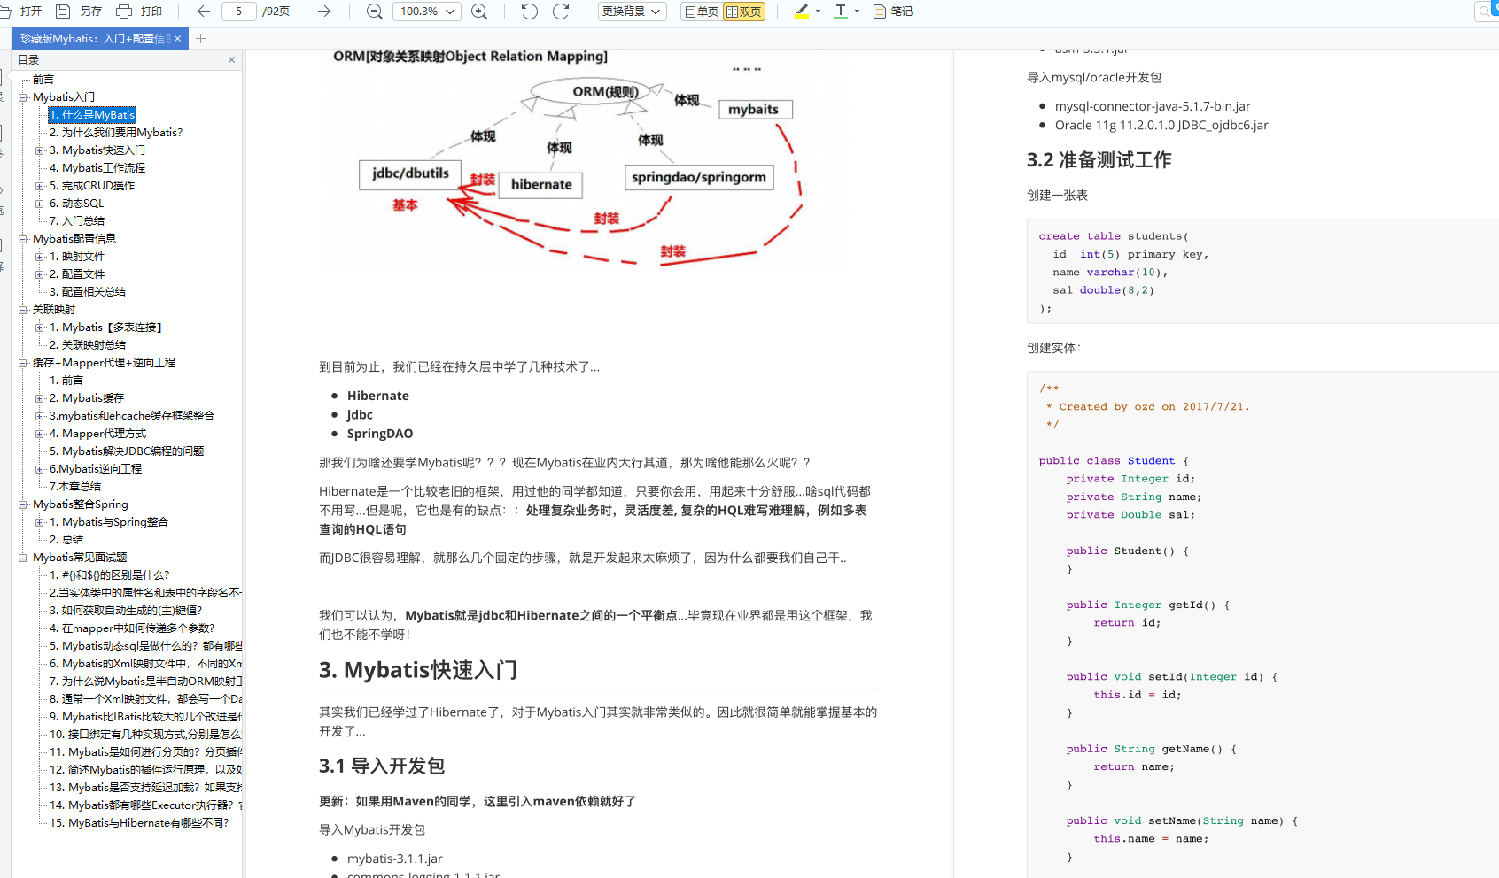Viewport: 1499px width, 878px height.
Task: Expand the 2. 配置文件 node
Action: [39, 274]
